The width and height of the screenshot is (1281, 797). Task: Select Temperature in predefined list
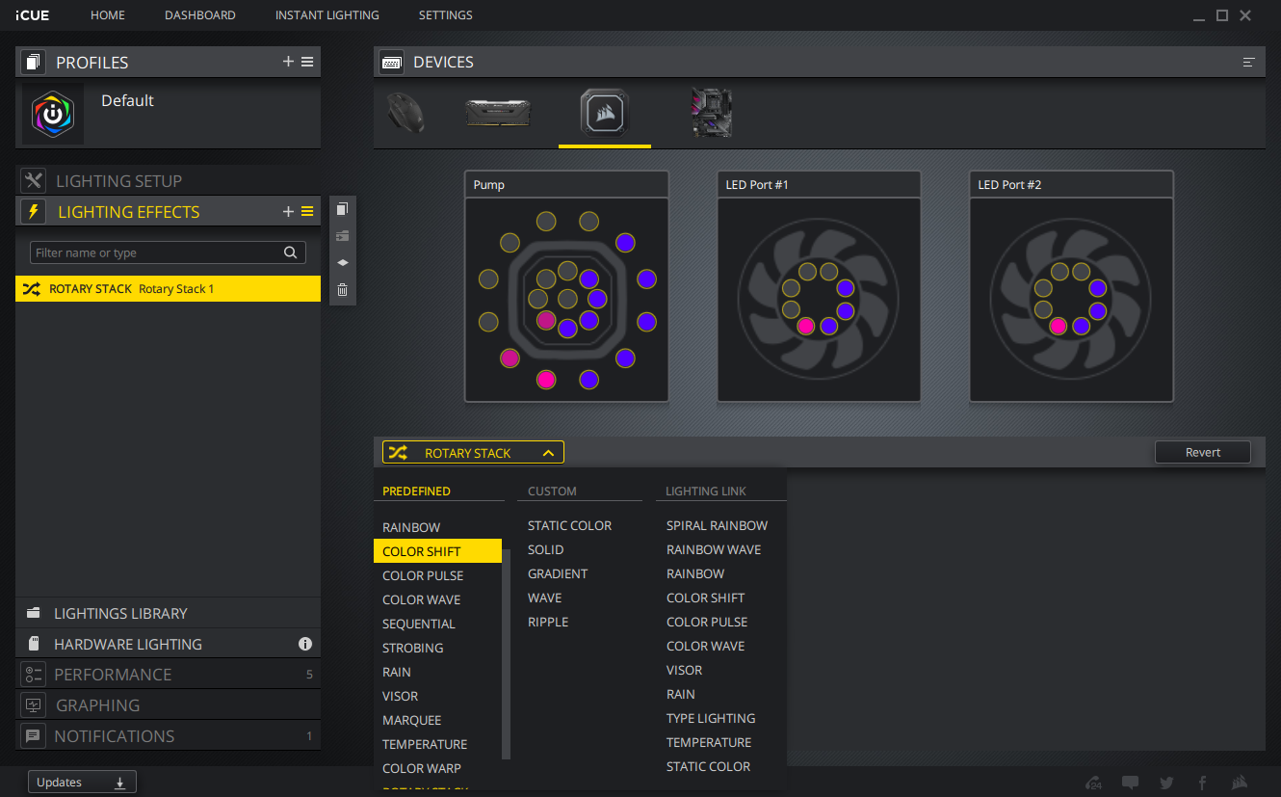pos(425,744)
